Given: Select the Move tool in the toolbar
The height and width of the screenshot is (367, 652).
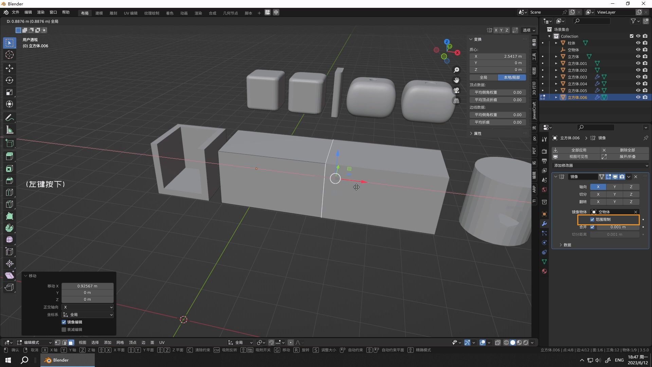Looking at the screenshot, I should (x=10, y=68).
